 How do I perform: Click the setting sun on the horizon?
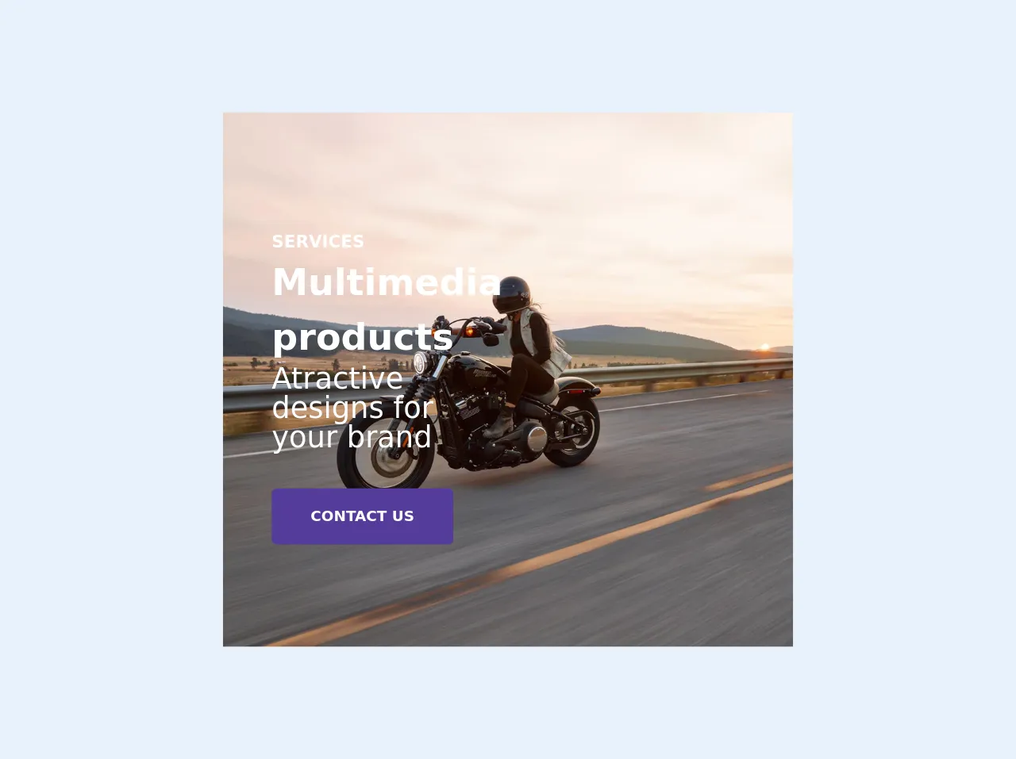click(x=765, y=347)
